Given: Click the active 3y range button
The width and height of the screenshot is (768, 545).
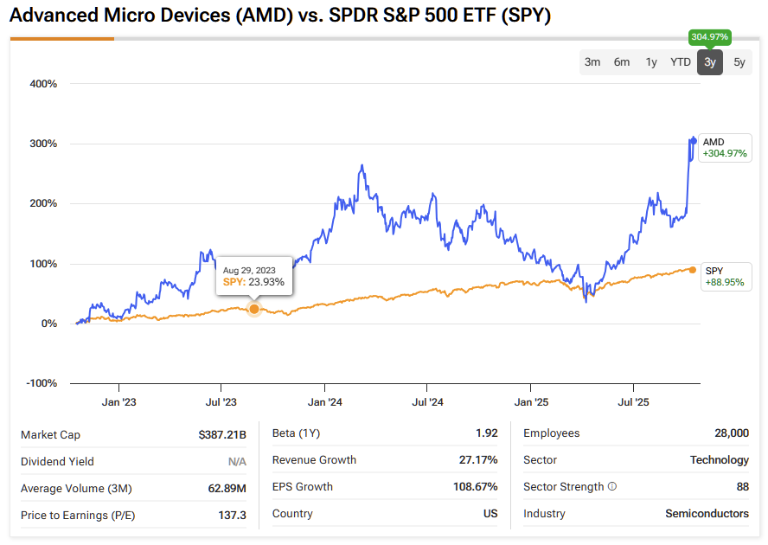Looking at the screenshot, I should [710, 62].
